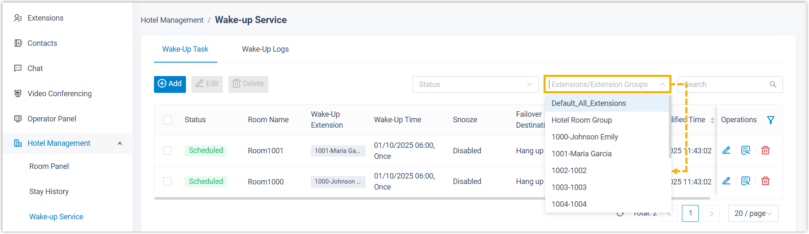Open Video Conferencing in the sidebar

[59, 94]
